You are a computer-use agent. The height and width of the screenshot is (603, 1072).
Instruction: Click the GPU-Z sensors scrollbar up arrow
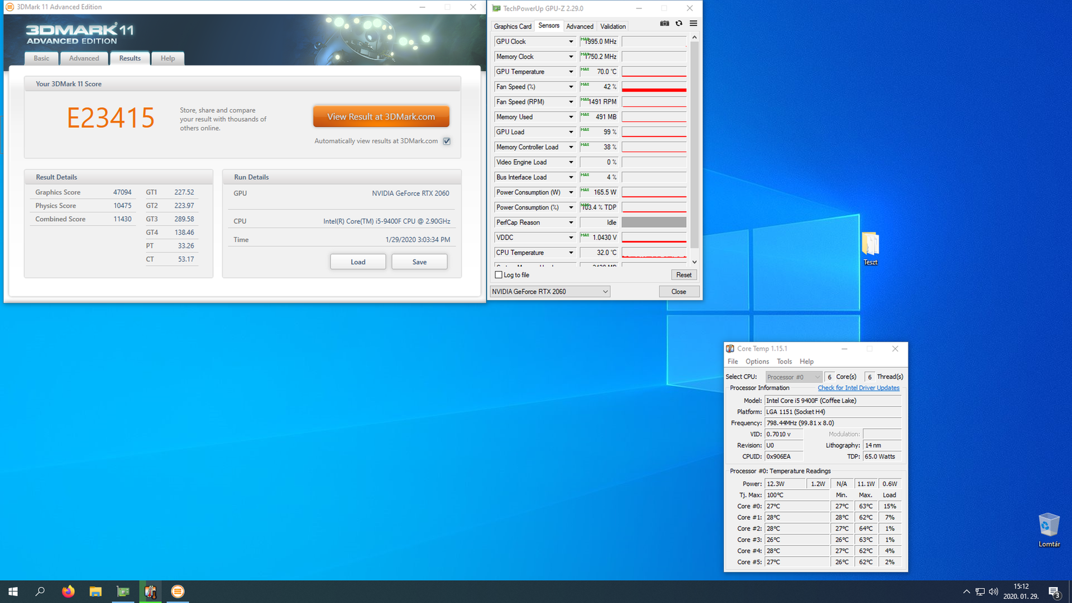pos(695,37)
